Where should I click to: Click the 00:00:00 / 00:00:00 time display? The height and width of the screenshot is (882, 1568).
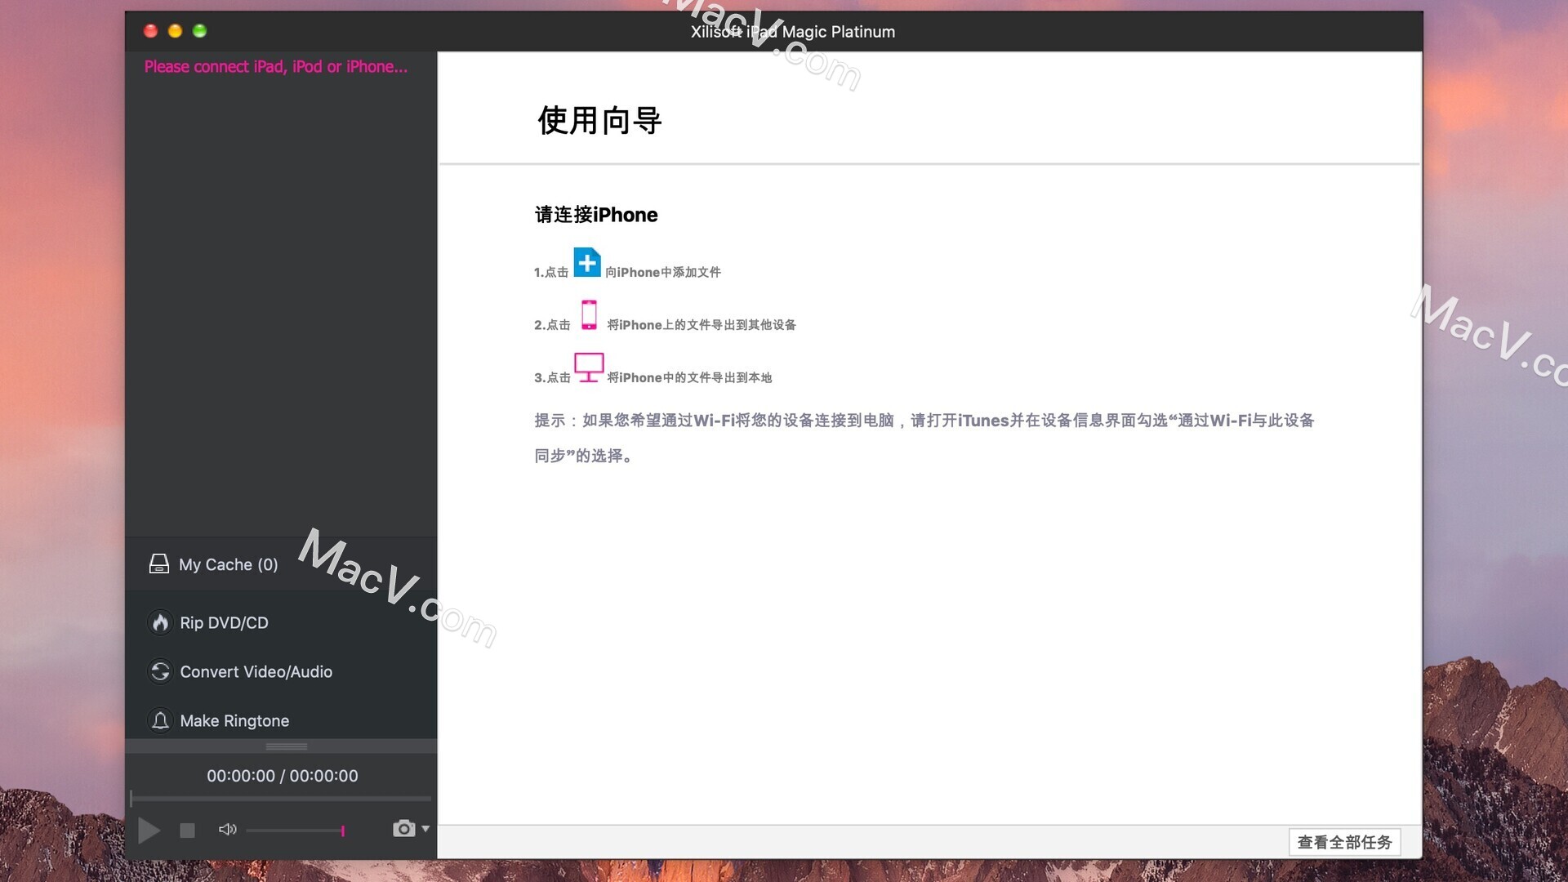(283, 776)
